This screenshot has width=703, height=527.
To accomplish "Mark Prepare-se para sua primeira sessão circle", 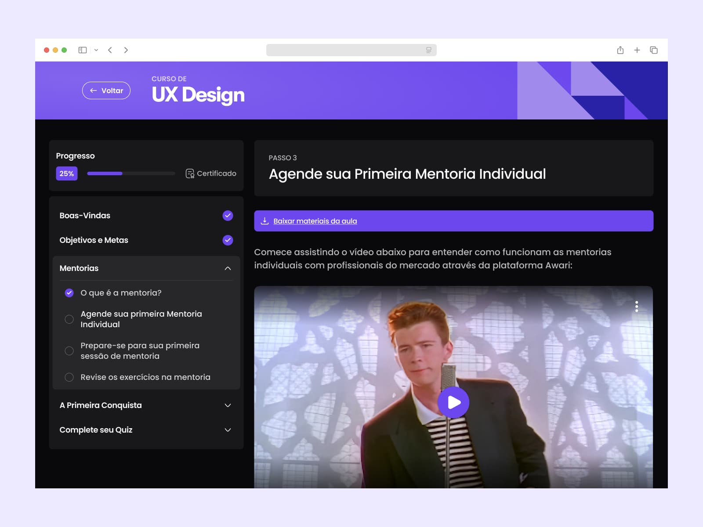I will click(69, 351).
